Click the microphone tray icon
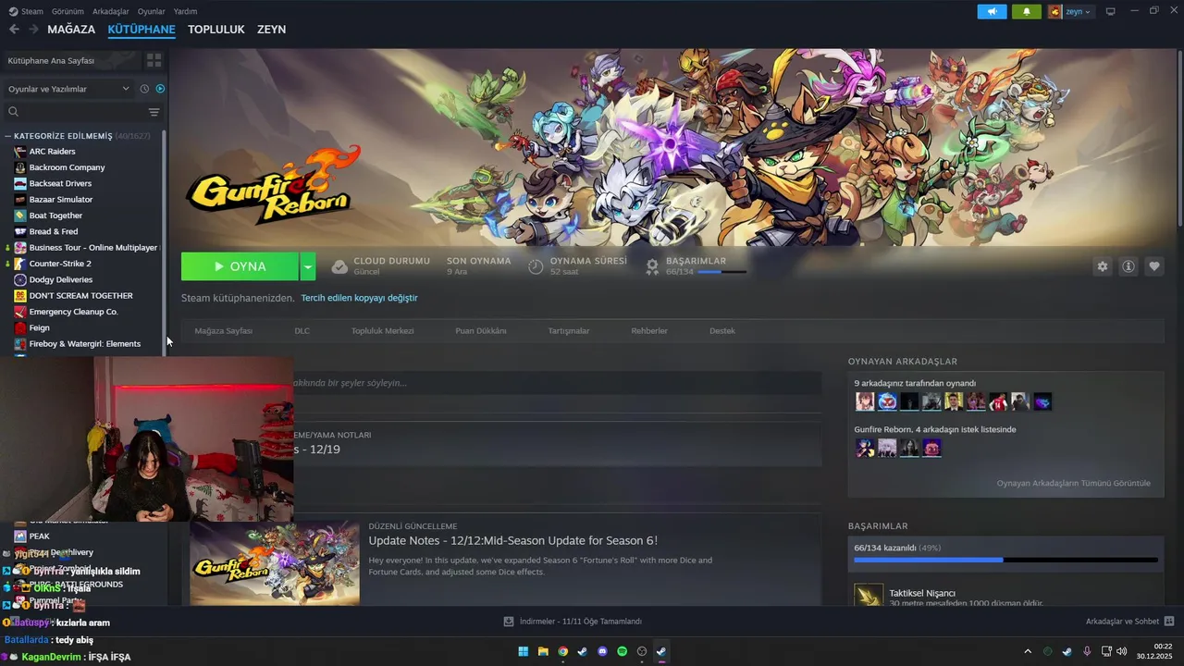The height and width of the screenshot is (666, 1184). pyautogui.click(x=1087, y=651)
